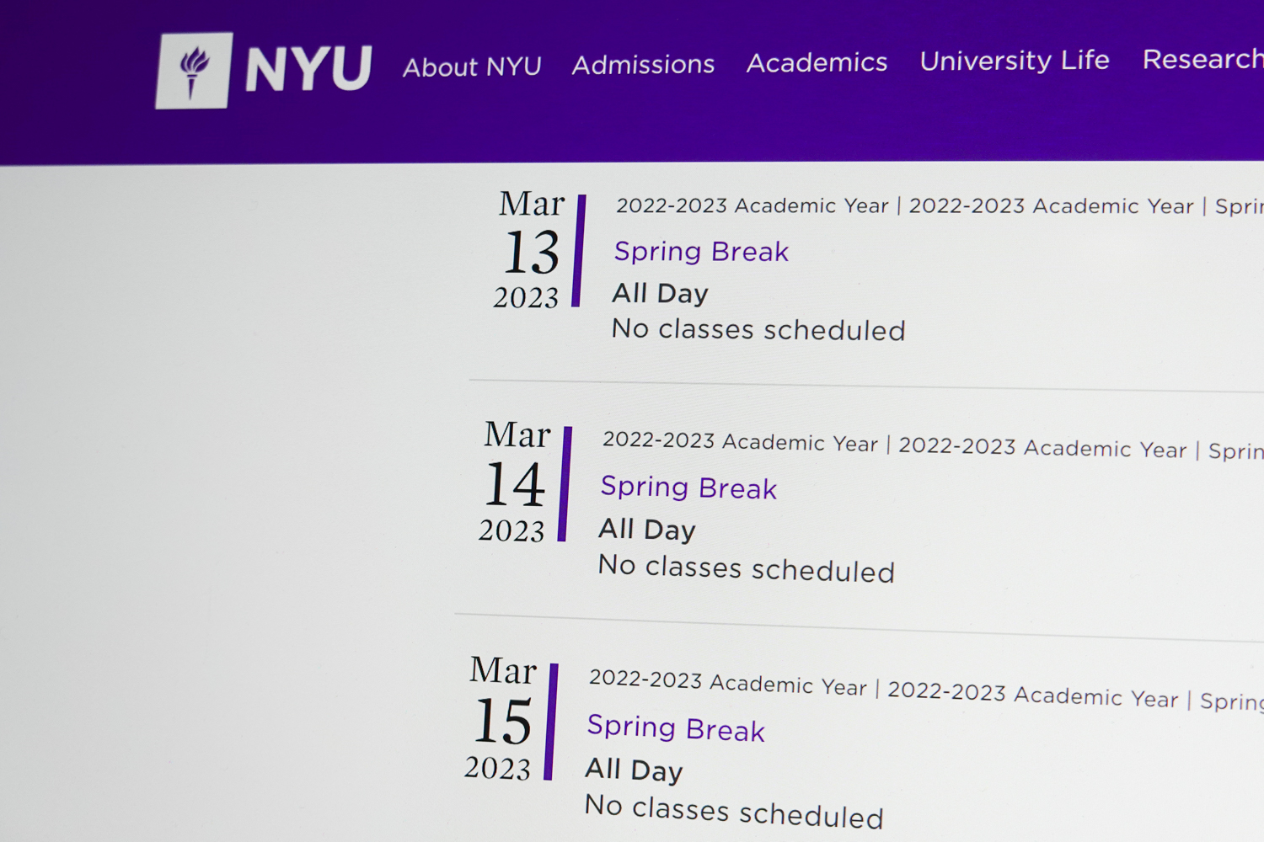
Task: Select second 2022-2023 Academic Year tag on Mar 15
Action: click(x=1033, y=694)
